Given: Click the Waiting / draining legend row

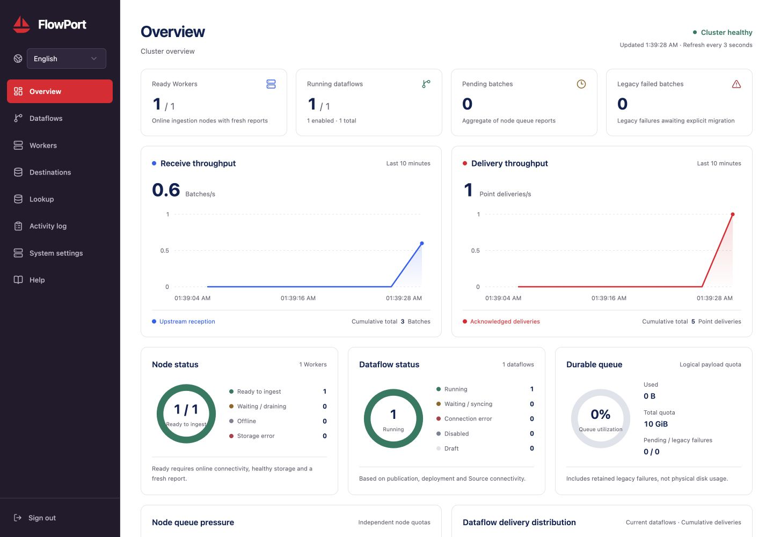Looking at the screenshot, I should click(x=278, y=407).
